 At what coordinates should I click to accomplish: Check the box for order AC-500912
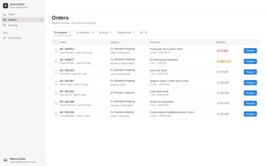(x=57, y=51)
